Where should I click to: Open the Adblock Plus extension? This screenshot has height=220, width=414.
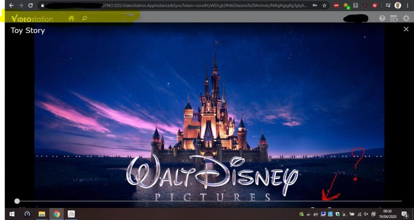[336, 5]
